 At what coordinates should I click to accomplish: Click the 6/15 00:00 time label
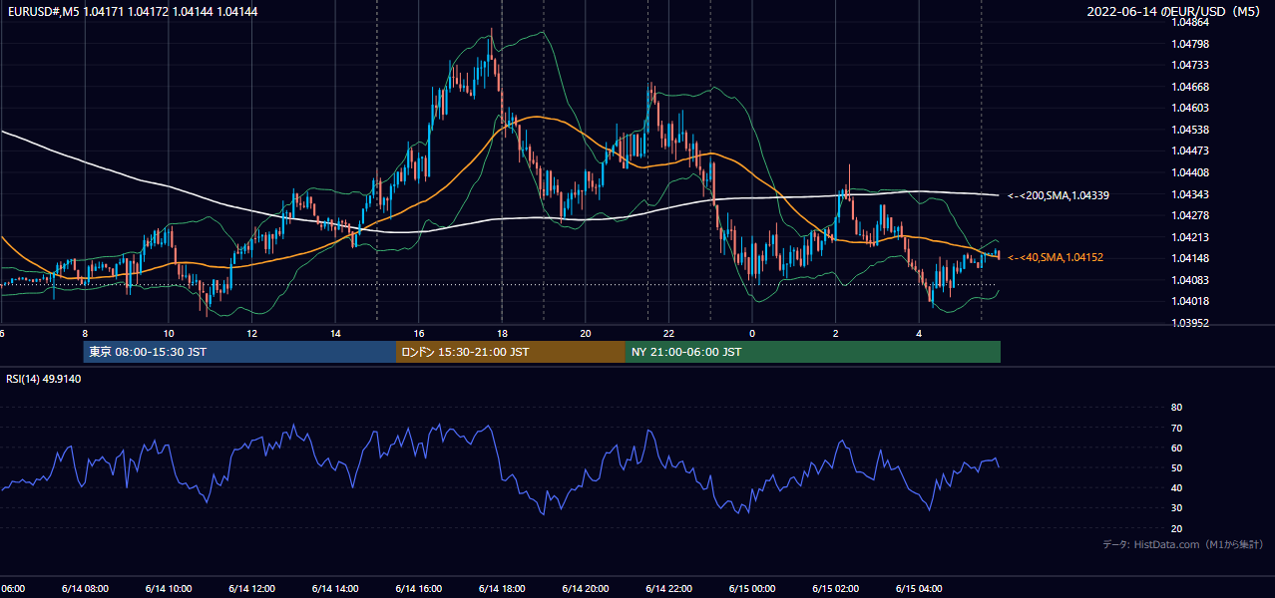click(x=752, y=588)
